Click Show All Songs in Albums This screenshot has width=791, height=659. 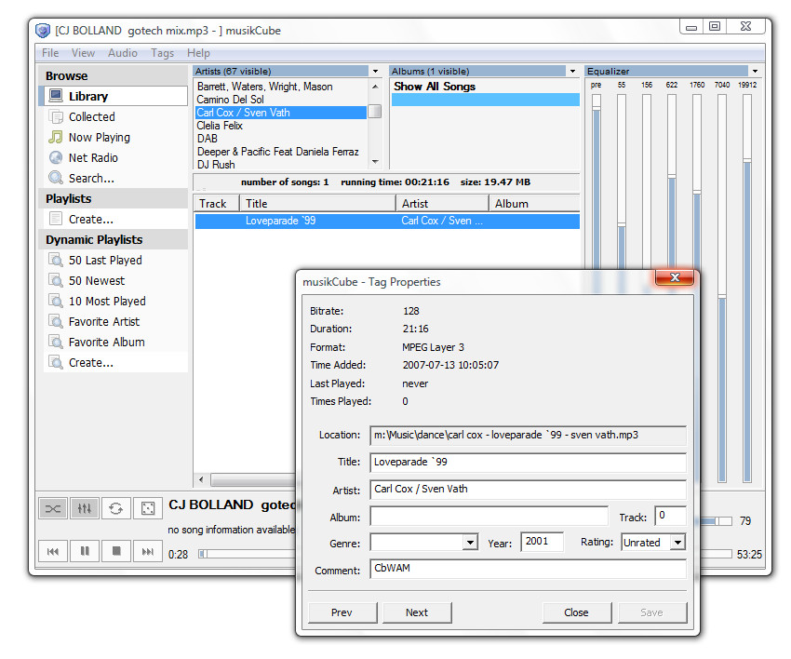[435, 87]
